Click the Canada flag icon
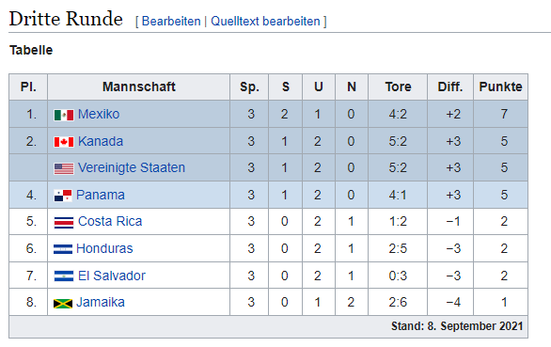This screenshot has height=347, width=551. [x=64, y=142]
